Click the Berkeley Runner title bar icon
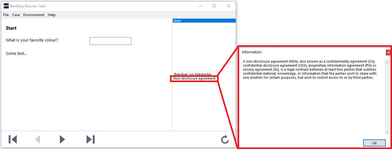 click(6, 6)
